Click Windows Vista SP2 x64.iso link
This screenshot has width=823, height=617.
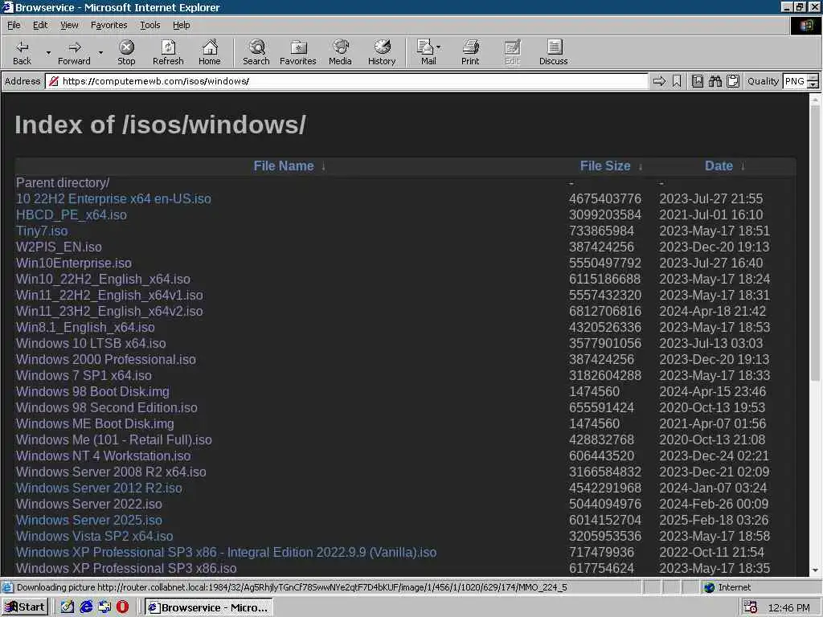pyautogui.click(x=94, y=536)
